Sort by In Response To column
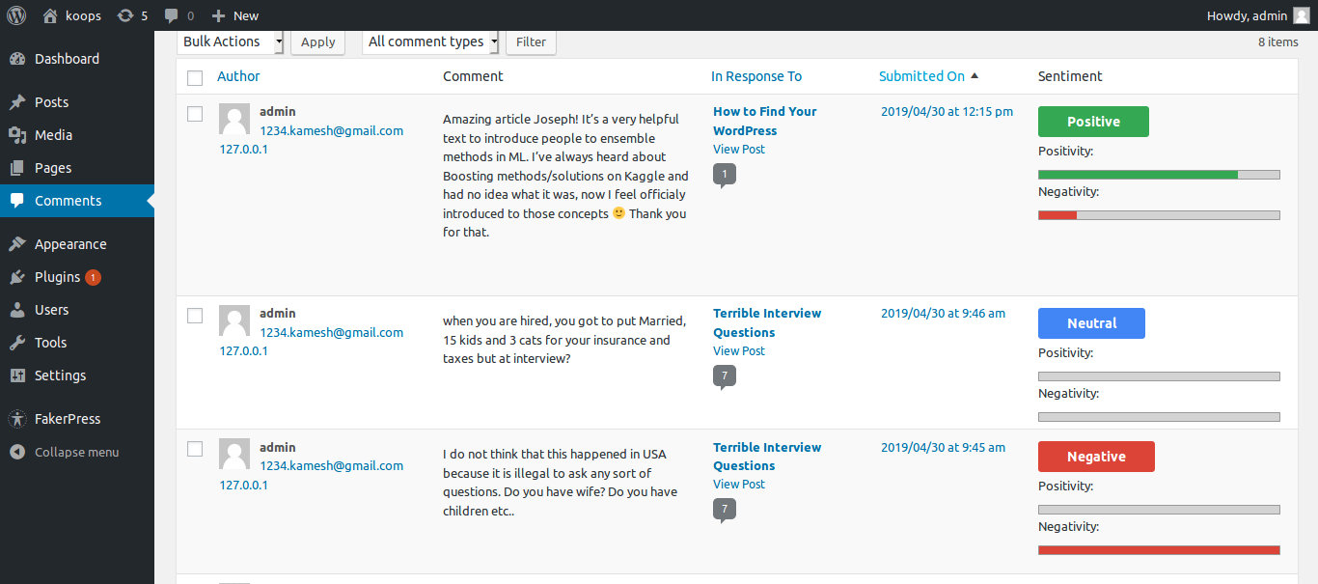 click(x=756, y=76)
